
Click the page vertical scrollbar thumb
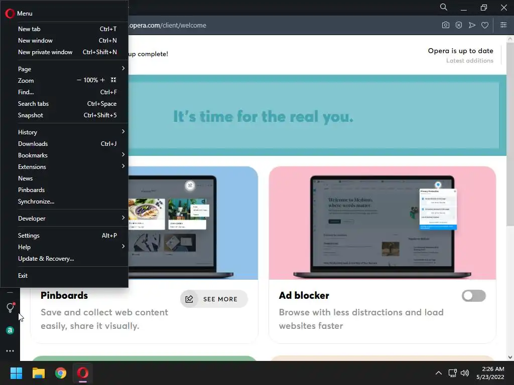tap(510, 133)
